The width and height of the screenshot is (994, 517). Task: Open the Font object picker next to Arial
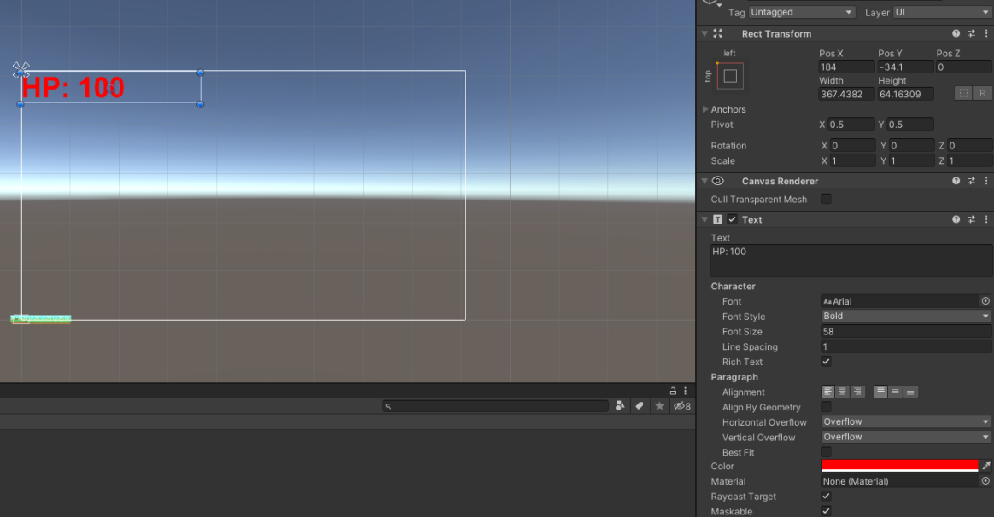(x=985, y=301)
